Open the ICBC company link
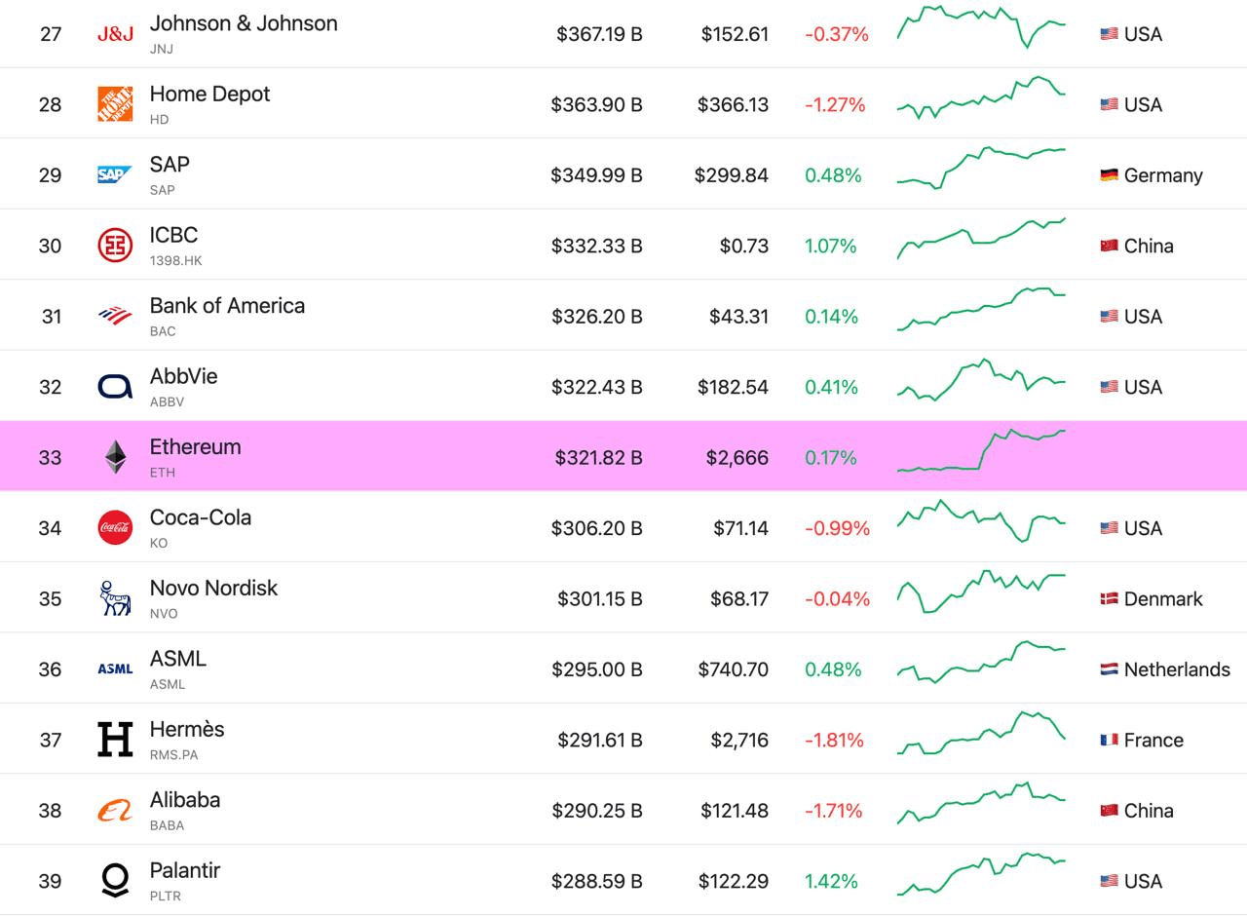1247x916 pixels. click(x=173, y=235)
